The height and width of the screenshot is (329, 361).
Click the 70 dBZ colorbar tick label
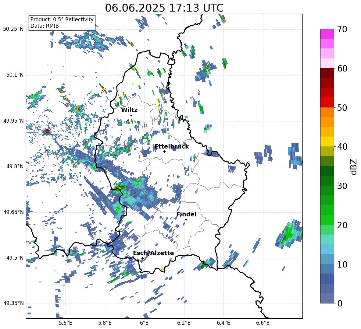pyautogui.click(x=342, y=29)
